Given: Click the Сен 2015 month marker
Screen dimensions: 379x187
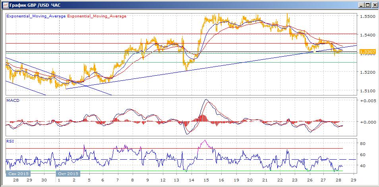Looking at the screenshot, I should 18,174.
